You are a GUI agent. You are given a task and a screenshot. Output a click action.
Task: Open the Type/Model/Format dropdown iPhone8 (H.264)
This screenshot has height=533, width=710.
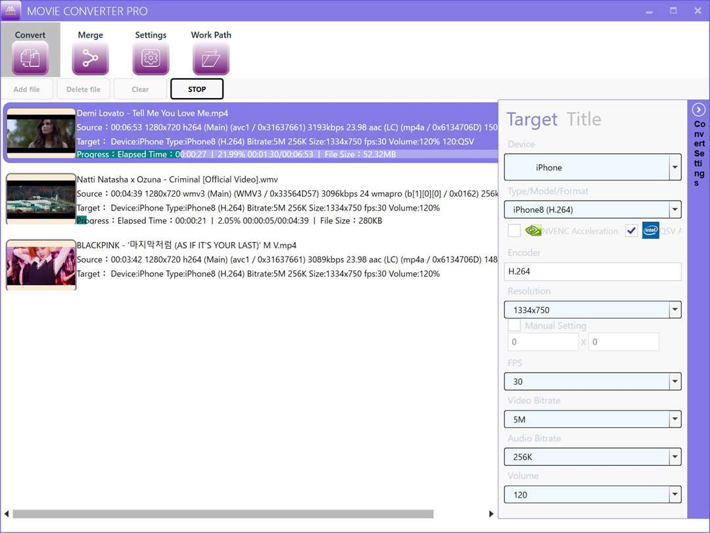click(592, 209)
